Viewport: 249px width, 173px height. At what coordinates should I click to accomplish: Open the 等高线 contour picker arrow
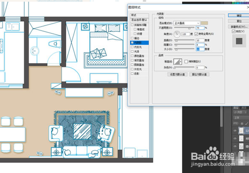[181, 61]
